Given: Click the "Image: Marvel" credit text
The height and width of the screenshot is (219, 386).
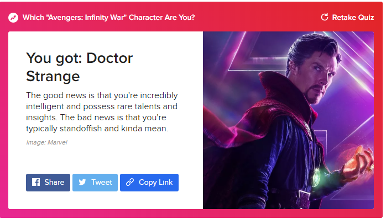Looking at the screenshot, I should 46,142.
